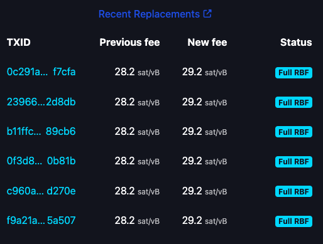Open transaction b11ffc...89cb6
The height and width of the screenshot is (244, 323).
pyautogui.click(x=41, y=132)
